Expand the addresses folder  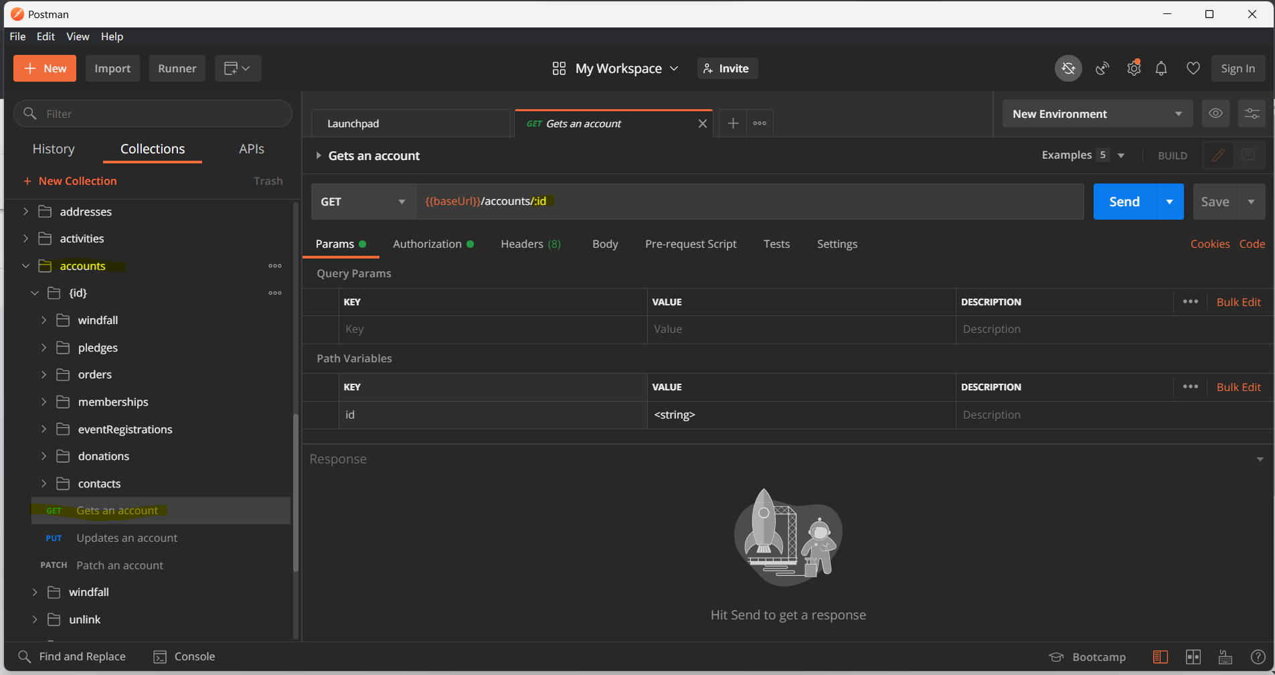(x=26, y=212)
